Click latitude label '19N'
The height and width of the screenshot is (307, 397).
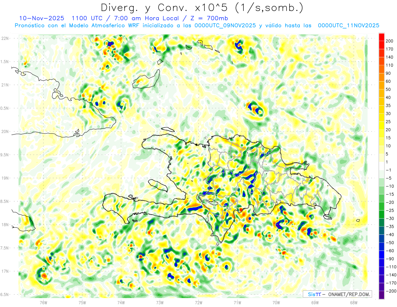click(x=5, y=178)
